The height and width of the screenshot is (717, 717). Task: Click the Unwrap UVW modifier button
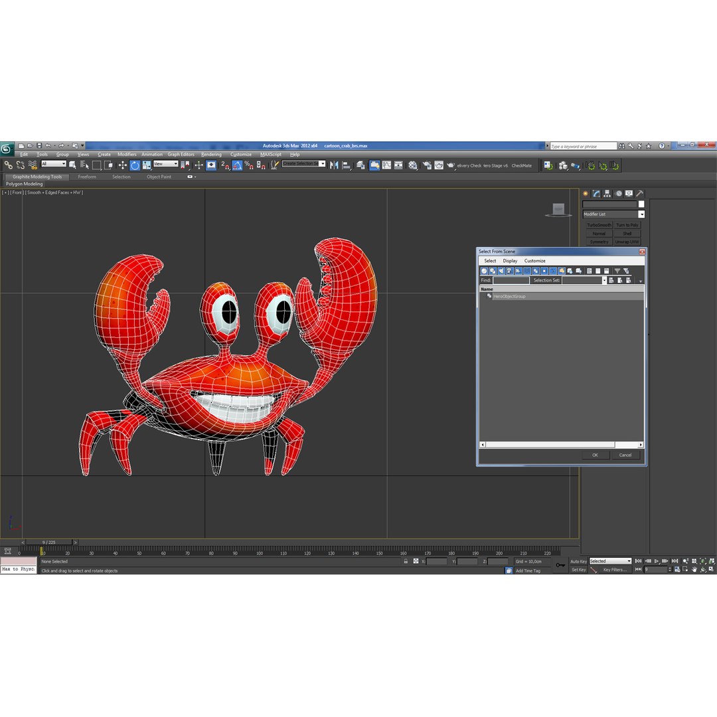[x=627, y=242]
